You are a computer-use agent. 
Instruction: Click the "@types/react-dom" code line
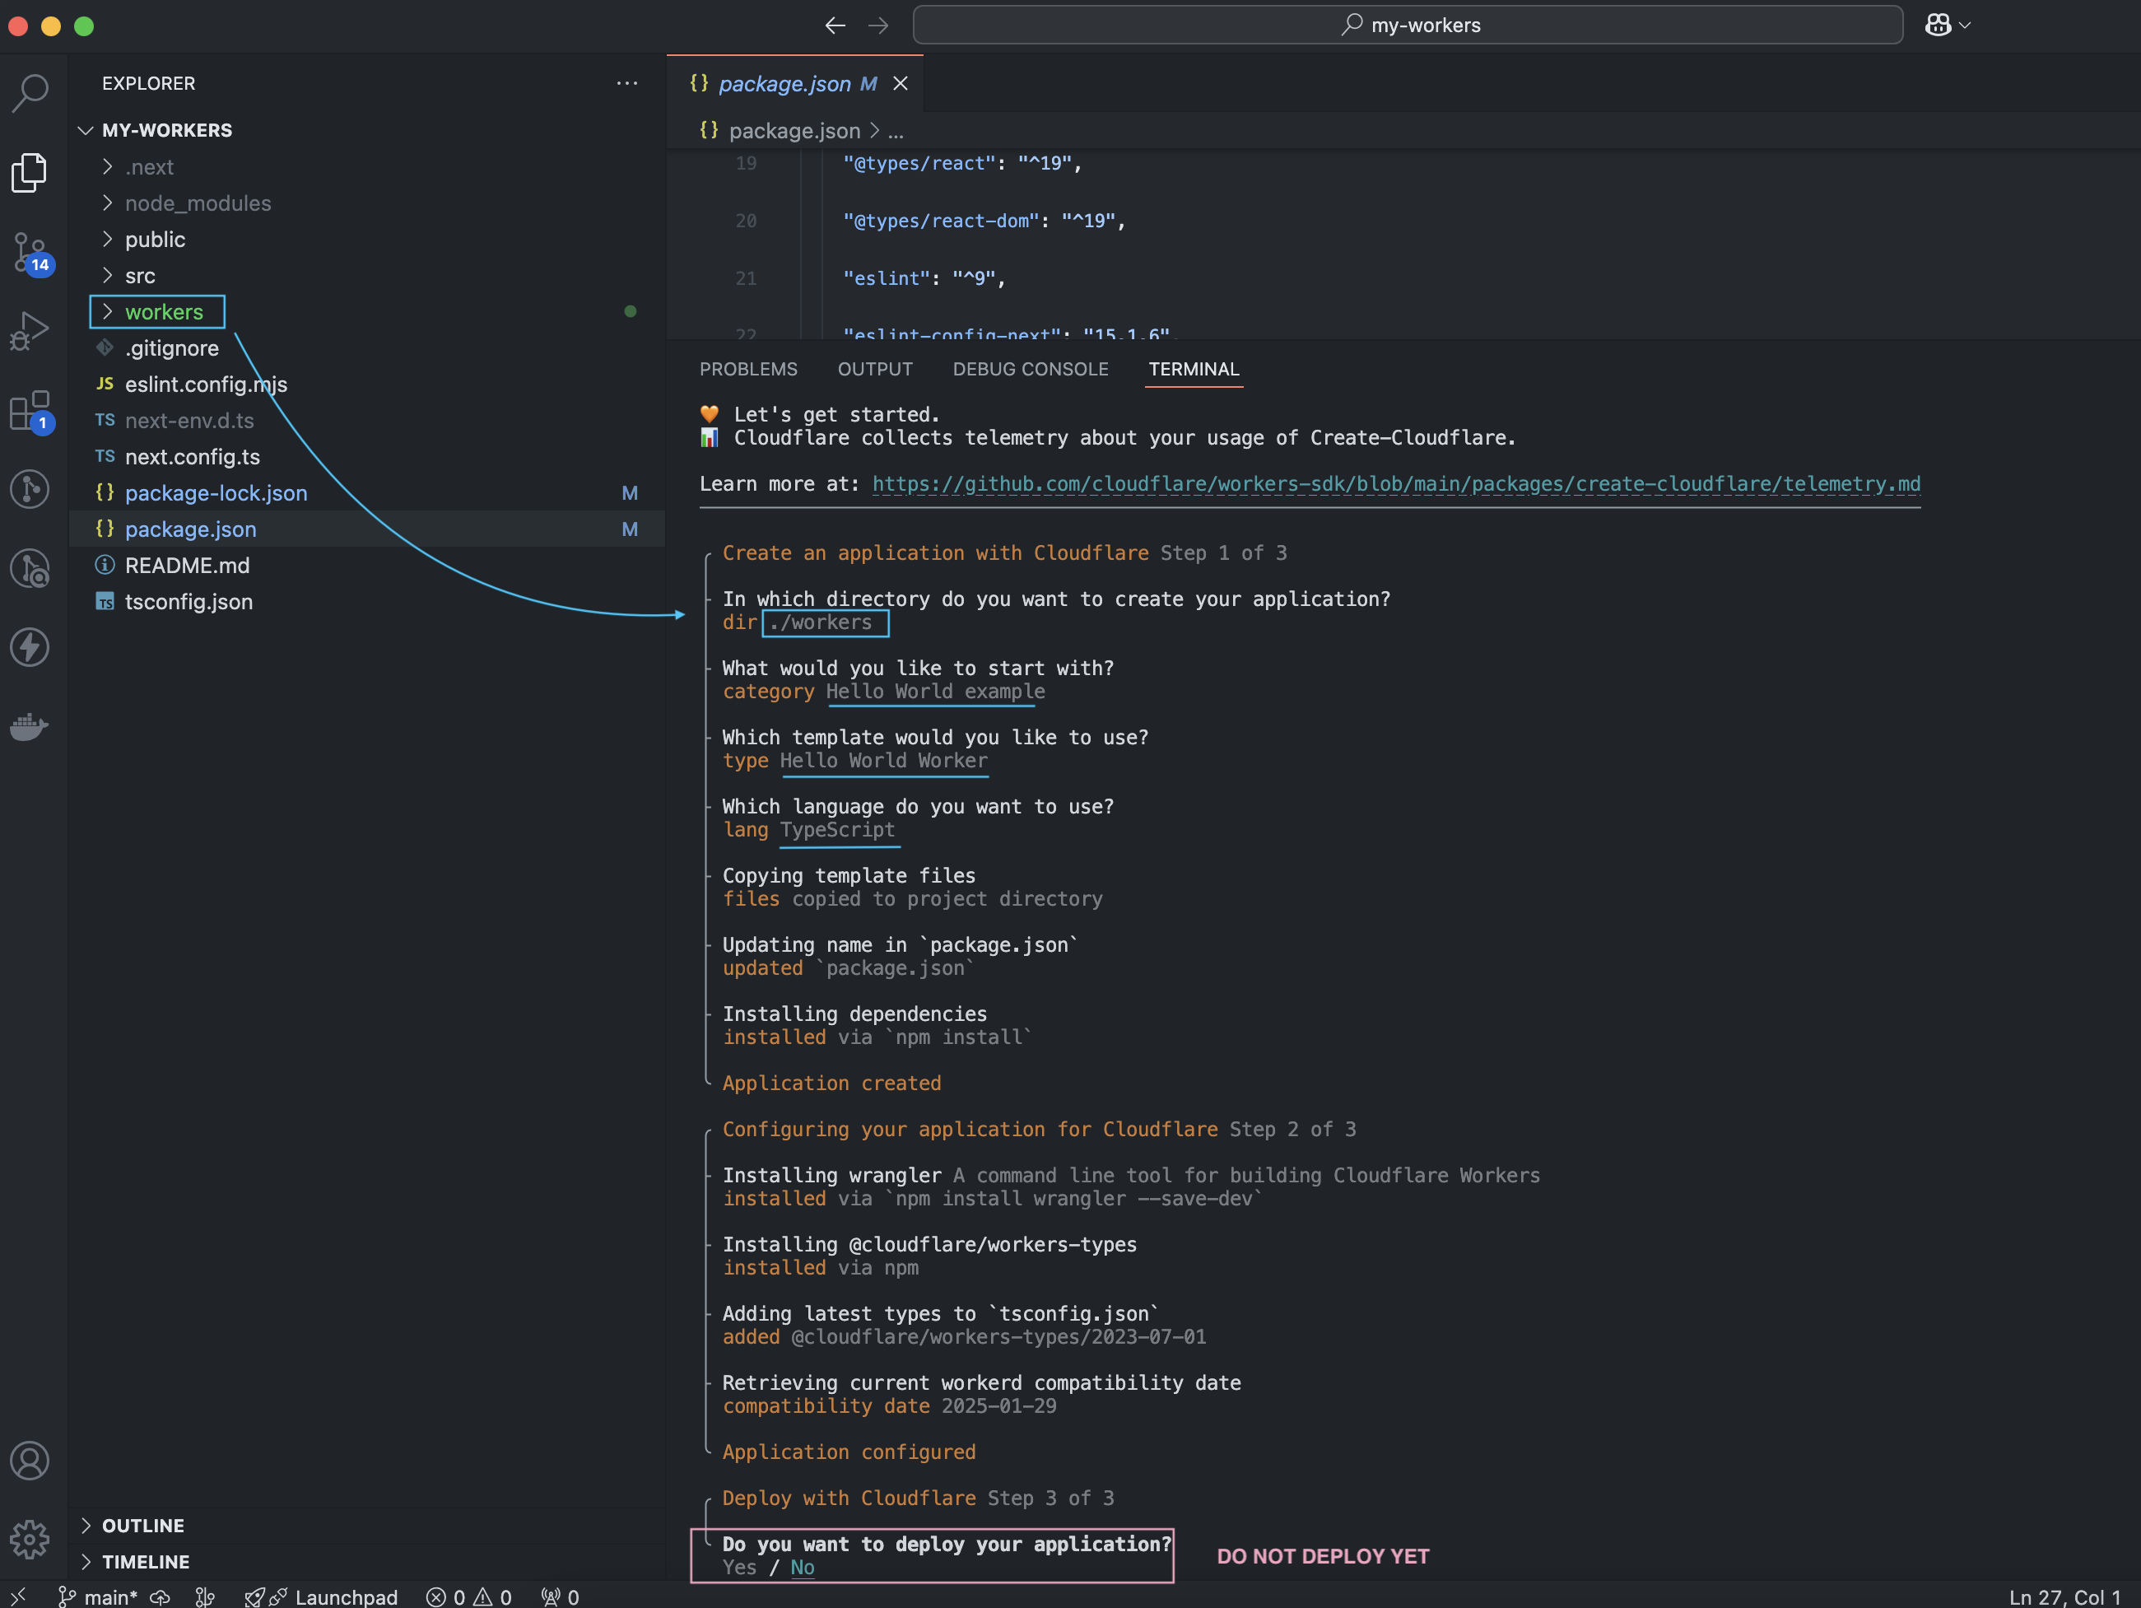click(x=984, y=221)
